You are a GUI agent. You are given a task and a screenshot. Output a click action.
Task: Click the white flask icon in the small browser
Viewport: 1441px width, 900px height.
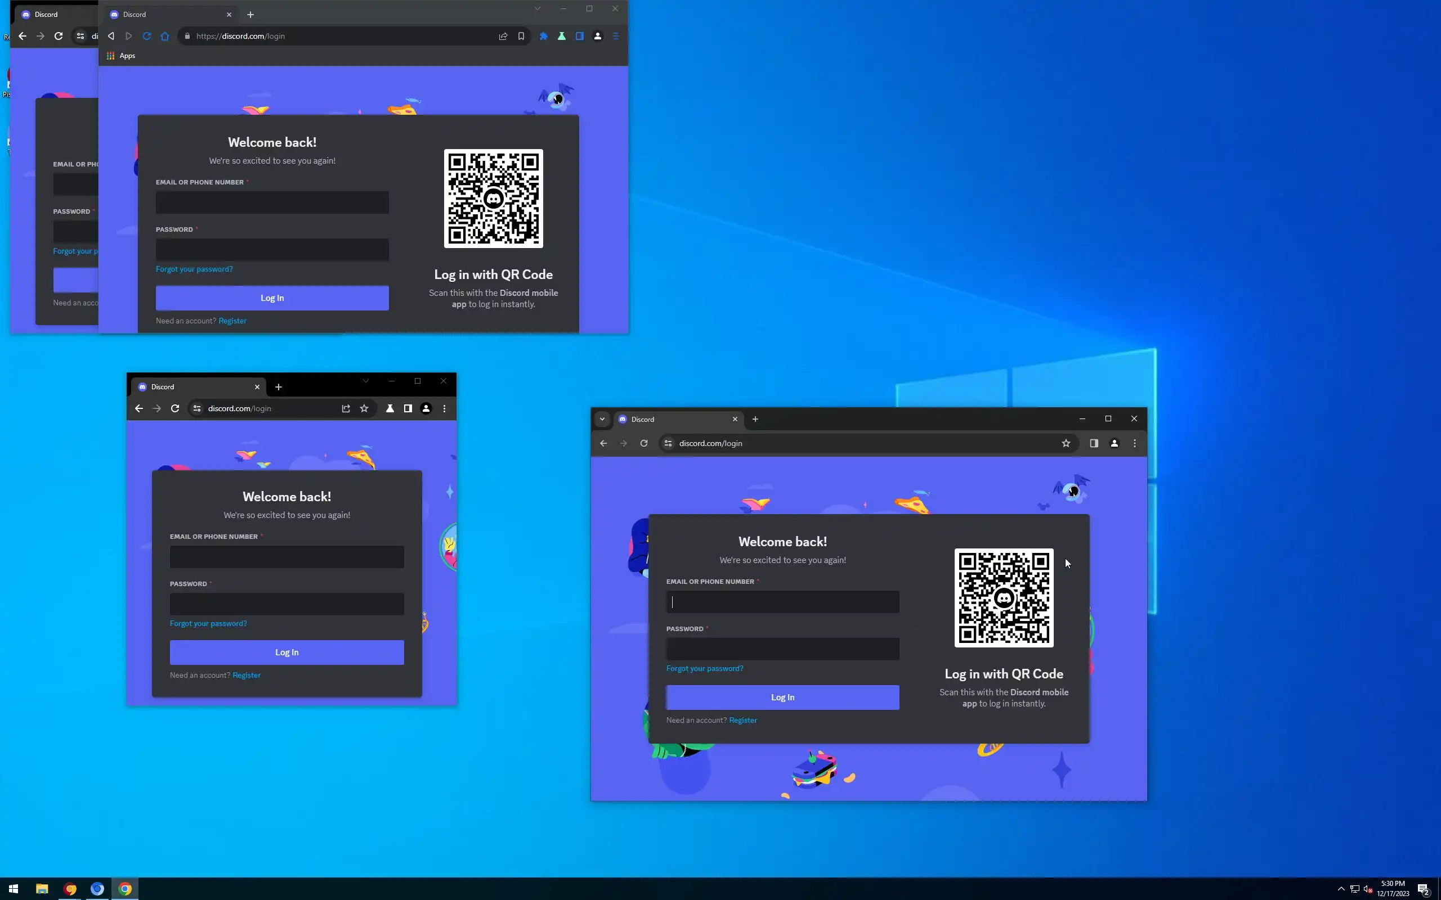tap(390, 408)
